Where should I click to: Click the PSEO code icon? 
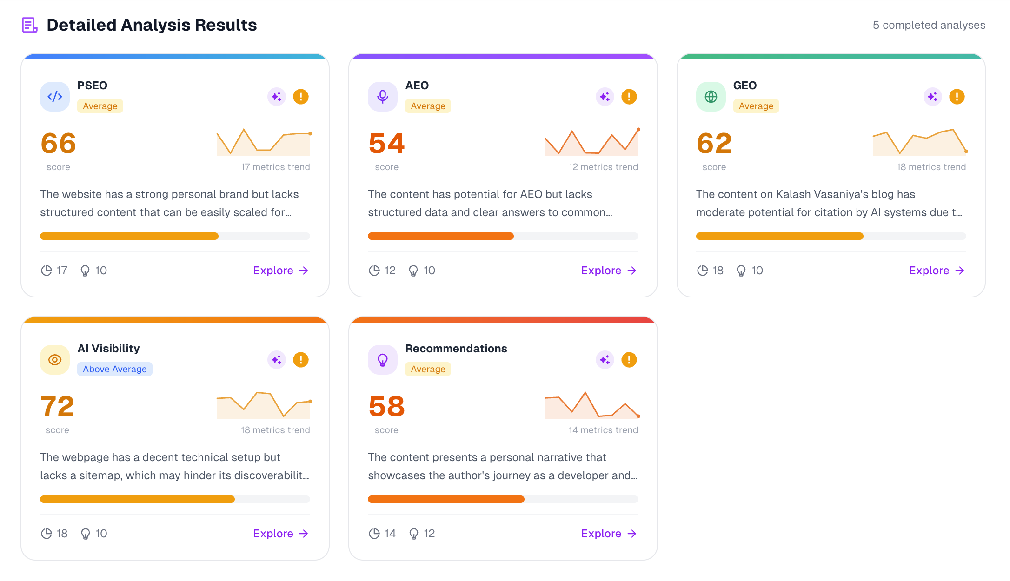54,96
